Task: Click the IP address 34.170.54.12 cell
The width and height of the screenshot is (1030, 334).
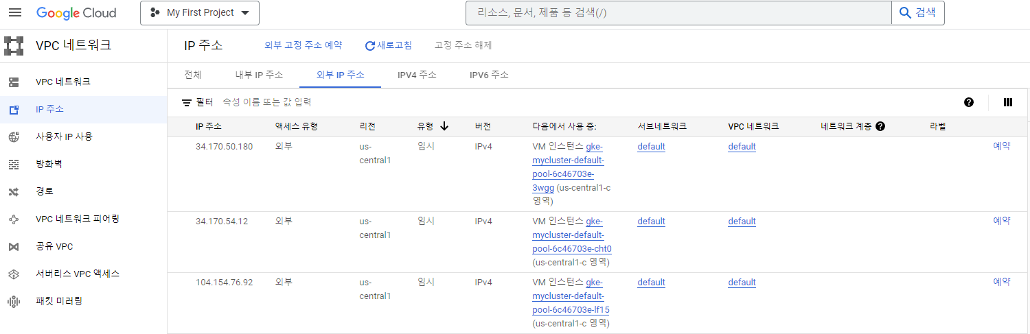Action: (222, 222)
